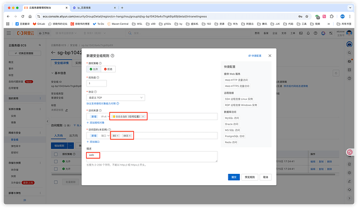The image size is (358, 208).
Task: Apply SSH 远程连接 Linux 实例 quick config
Action: [239, 98]
